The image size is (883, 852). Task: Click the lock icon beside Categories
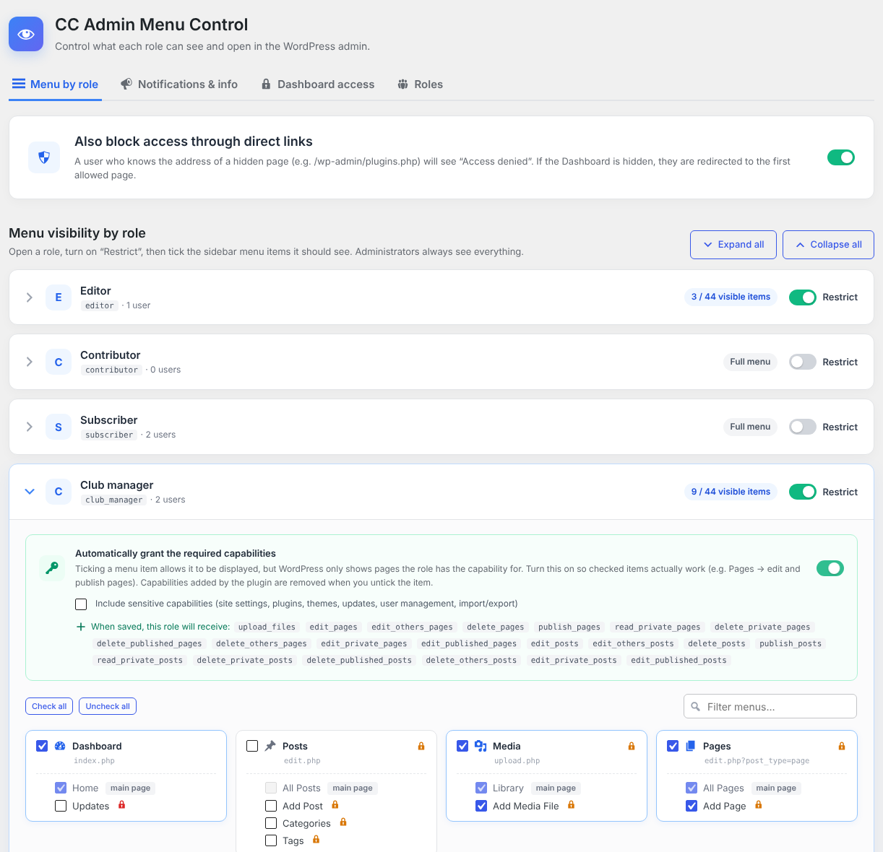tap(343, 822)
